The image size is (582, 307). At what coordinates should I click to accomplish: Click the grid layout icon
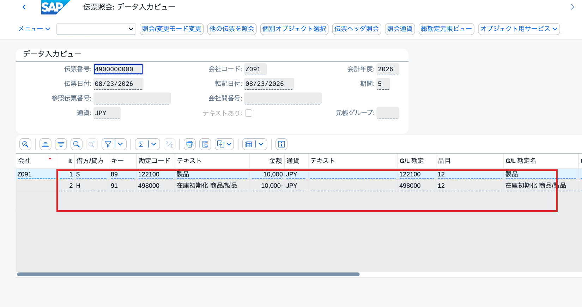[x=249, y=144]
